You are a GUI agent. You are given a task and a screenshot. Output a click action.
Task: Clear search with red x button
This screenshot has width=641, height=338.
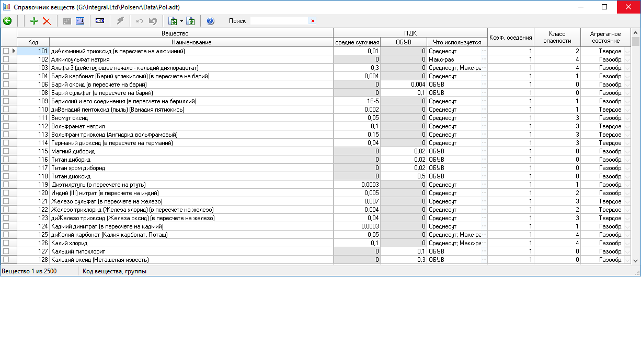click(313, 21)
